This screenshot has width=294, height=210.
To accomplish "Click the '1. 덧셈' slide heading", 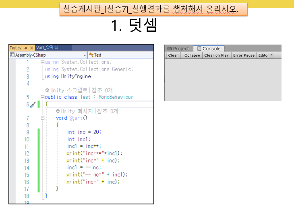I will (x=134, y=25).
